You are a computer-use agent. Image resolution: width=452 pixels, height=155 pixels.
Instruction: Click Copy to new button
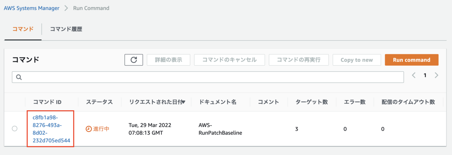[357, 60]
